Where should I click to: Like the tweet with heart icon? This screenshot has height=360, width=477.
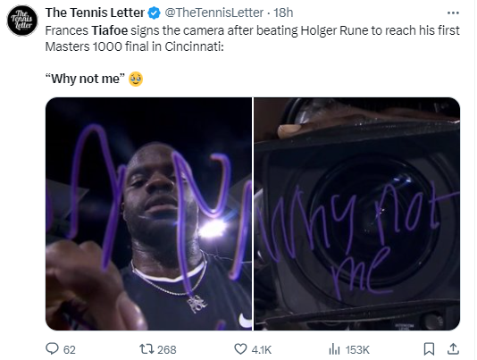pos(240,349)
